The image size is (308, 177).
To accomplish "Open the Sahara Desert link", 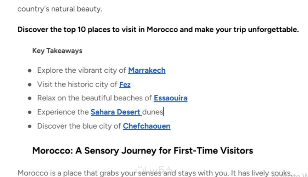I will pyautogui.click(x=115, y=112).
